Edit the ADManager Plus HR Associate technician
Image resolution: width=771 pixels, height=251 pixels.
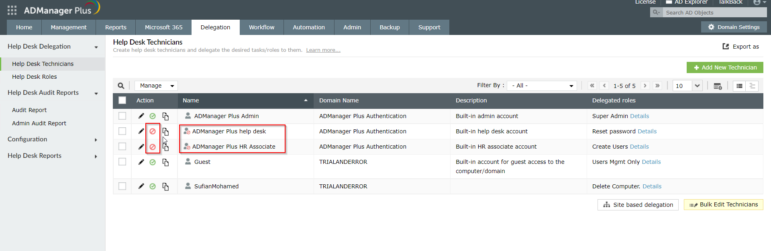141,147
